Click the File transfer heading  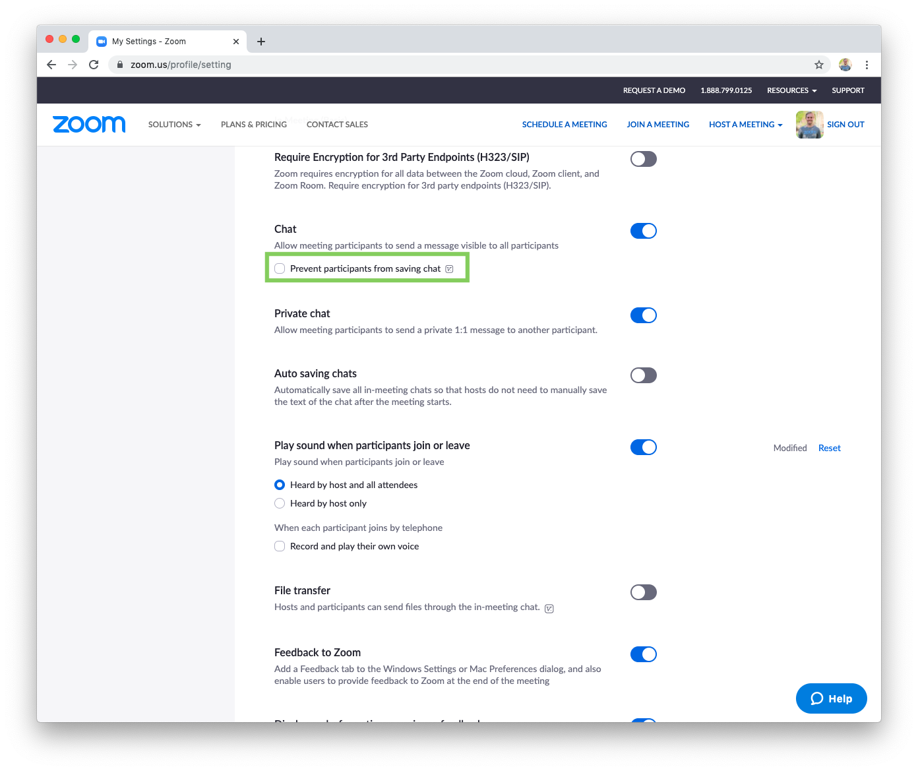pyautogui.click(x=302, y=590)
